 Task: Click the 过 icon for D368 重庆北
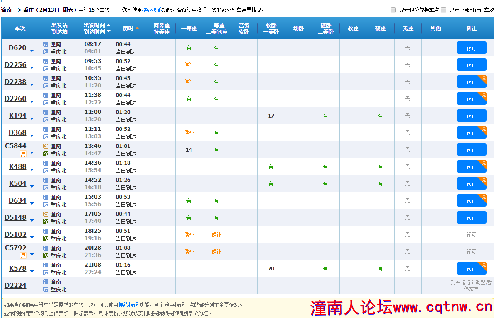46,137
